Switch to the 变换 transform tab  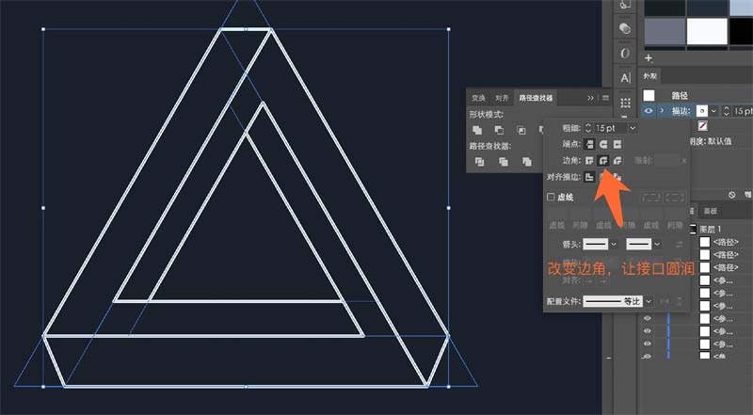tap(478, 98)
